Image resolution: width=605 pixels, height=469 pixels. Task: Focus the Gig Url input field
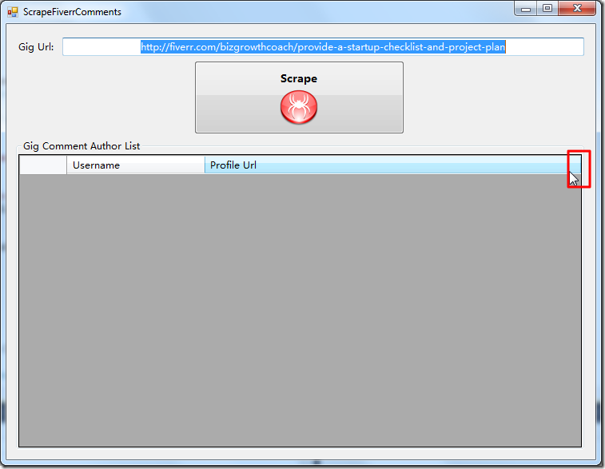pyautogui.click(x=323, y=46)
